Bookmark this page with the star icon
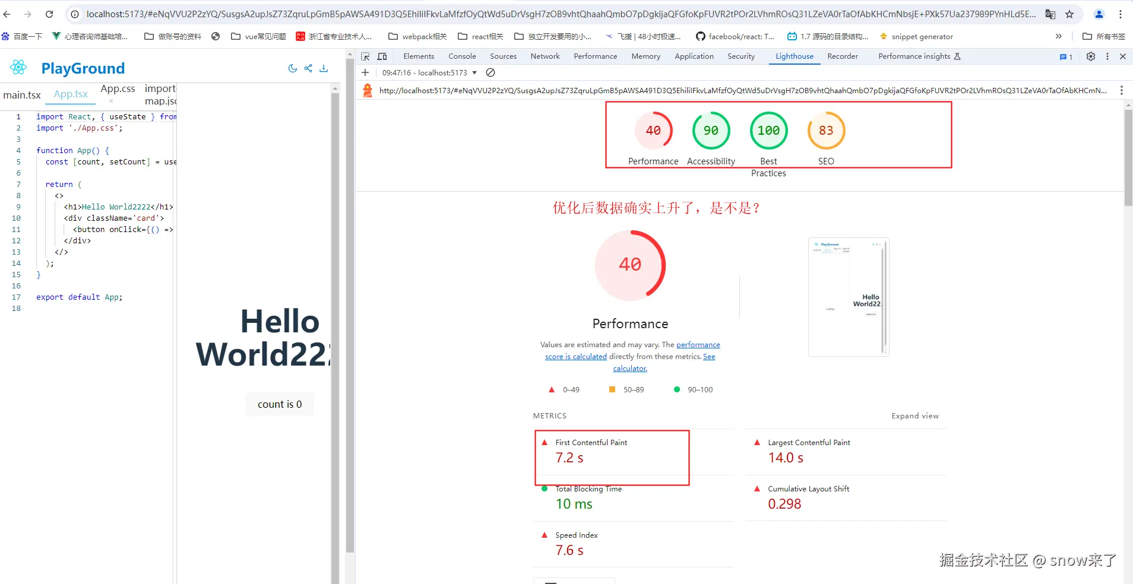Screen dimensions: 1133x584 pyautogui.click(x=1069, y=14)
